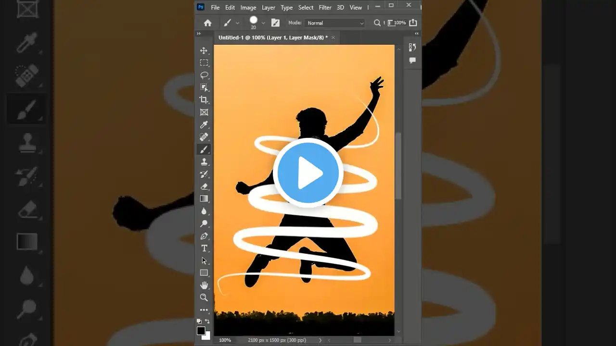
Task: Open the History panel icon
Action: point(412,47)
